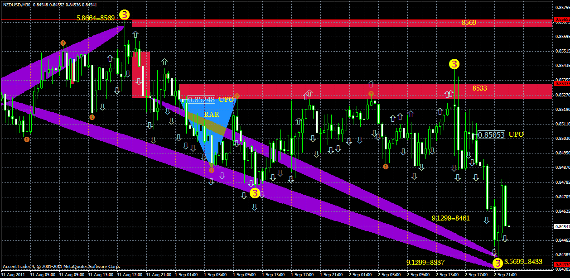This screenshot has height=278, width=570.
Task: Click the yellow 3 marker at the 1 Sep low
Action: click(x=255, y=193)
